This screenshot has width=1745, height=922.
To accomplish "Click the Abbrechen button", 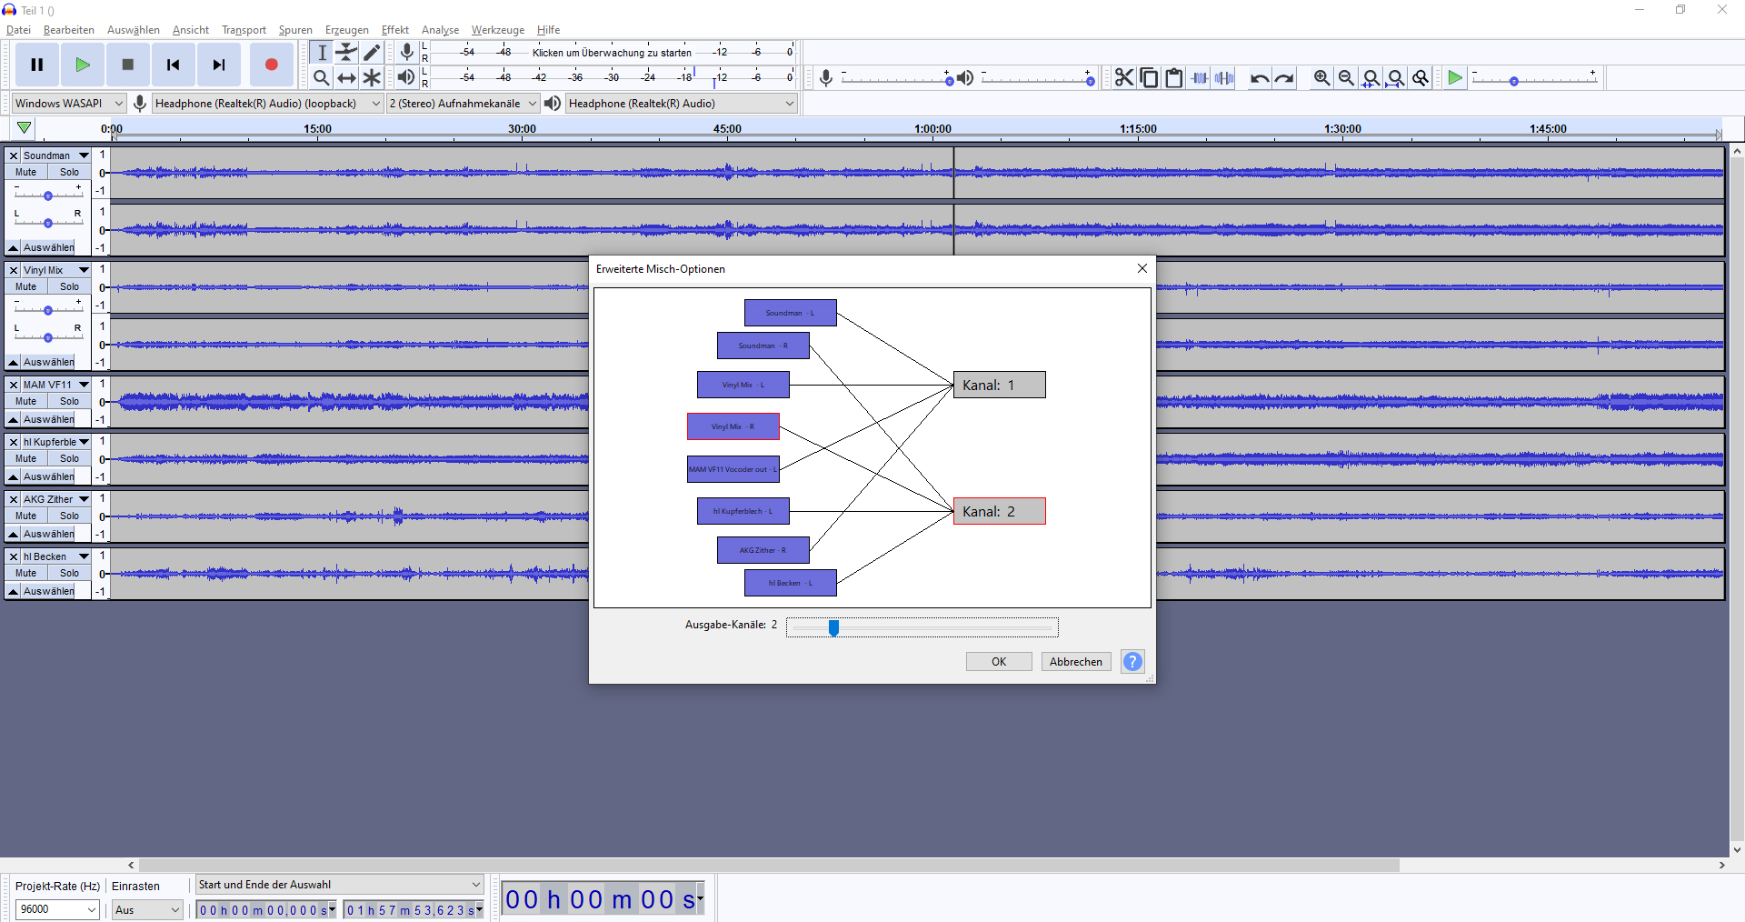I will pyautogui.click(x=1075, y=662).
